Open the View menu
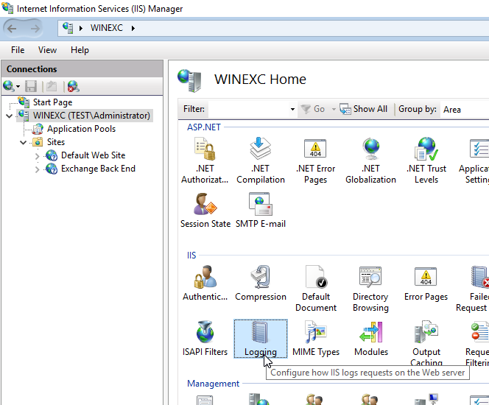This screenshot has width=489, height=405. tap(47, 50)
